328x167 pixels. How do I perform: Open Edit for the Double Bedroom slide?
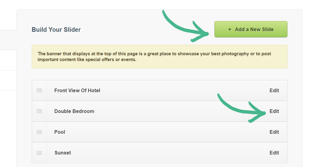[x=274, y=111]
